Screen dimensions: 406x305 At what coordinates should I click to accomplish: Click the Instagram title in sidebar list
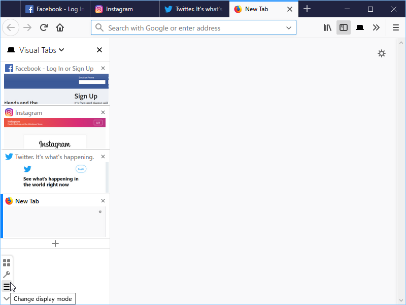[x=28, y=113]
